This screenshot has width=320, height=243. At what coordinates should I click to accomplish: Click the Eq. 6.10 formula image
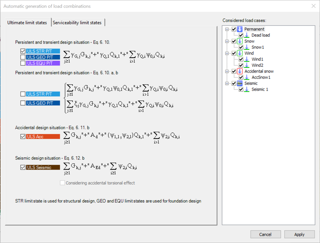tap(114, 57)
